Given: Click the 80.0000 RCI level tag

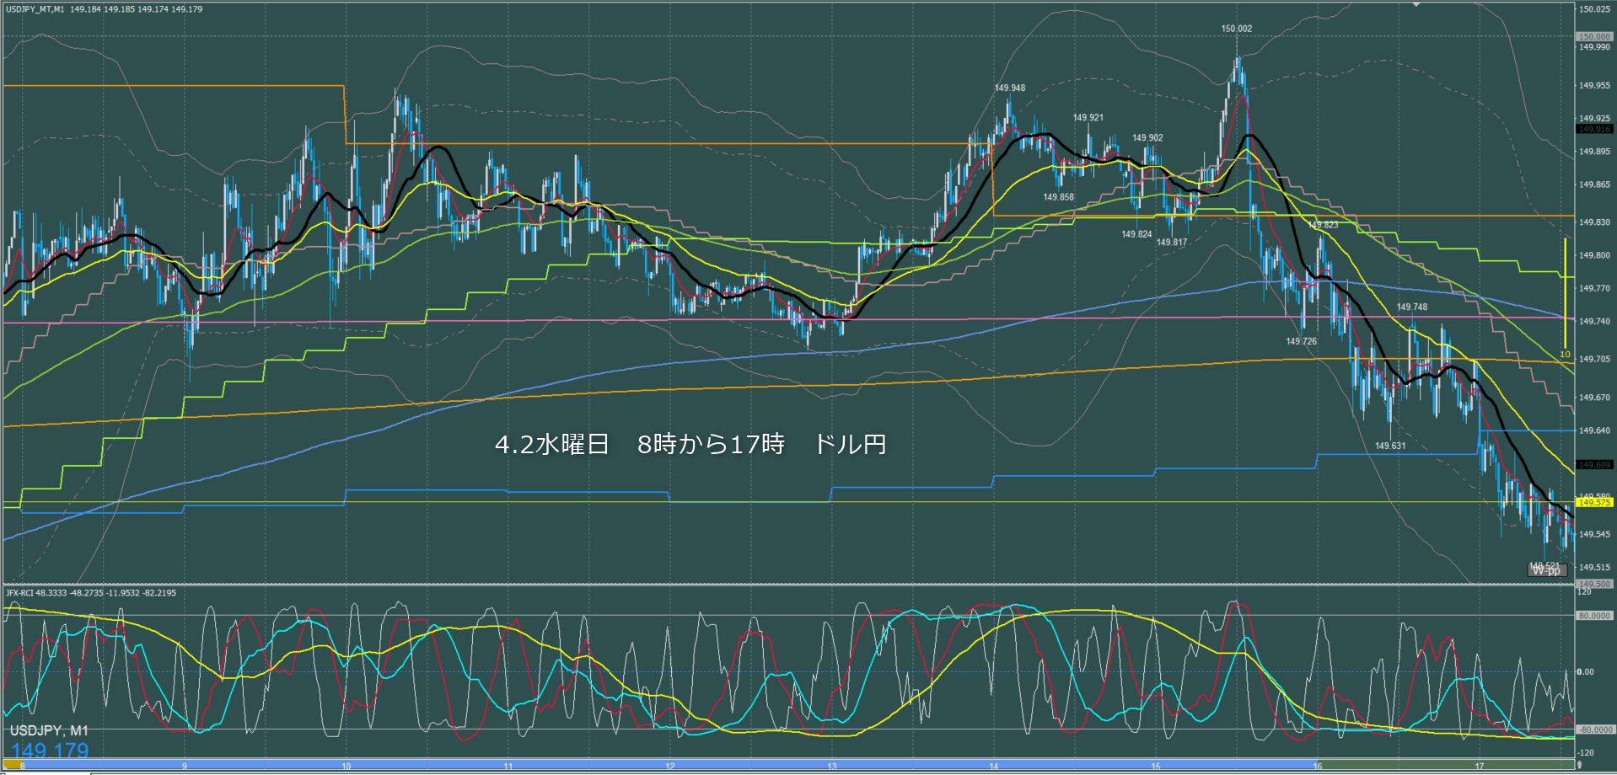Looking at the screenshot, I should pos(1594,616).
